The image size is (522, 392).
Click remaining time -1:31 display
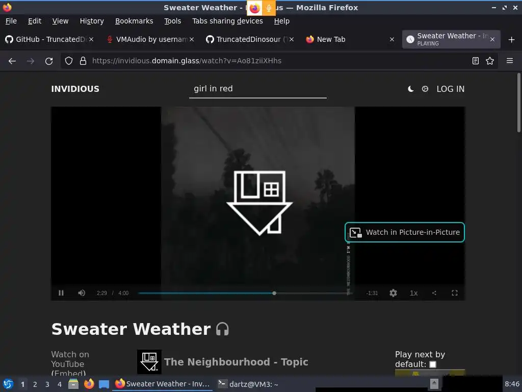tap(372, 293)
